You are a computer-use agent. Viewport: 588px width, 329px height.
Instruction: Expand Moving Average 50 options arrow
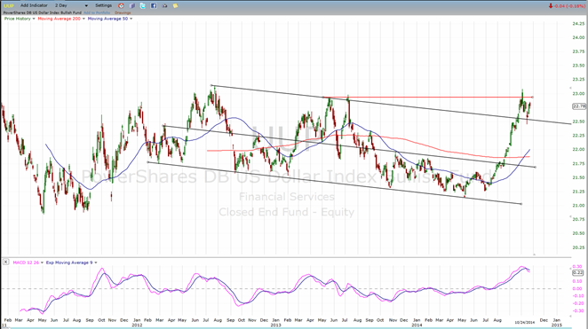pos(131,19)
